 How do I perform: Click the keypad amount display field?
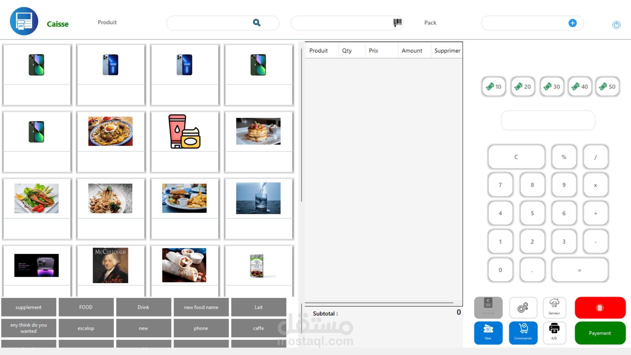click(548, 120)
